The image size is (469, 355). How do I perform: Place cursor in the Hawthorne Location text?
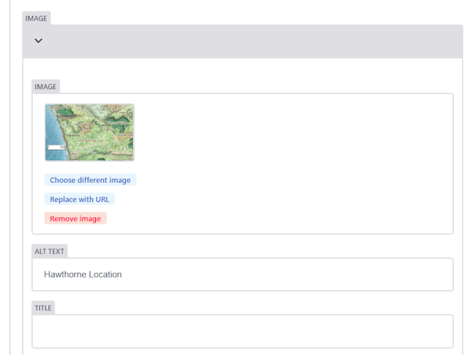click(x=83, y=274)
